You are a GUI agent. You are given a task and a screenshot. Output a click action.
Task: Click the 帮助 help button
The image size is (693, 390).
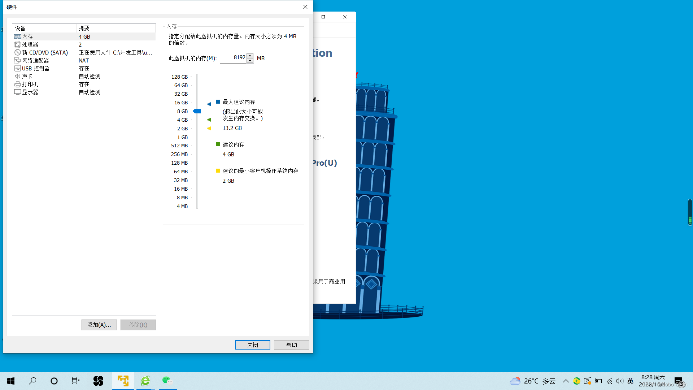(291, 345)
